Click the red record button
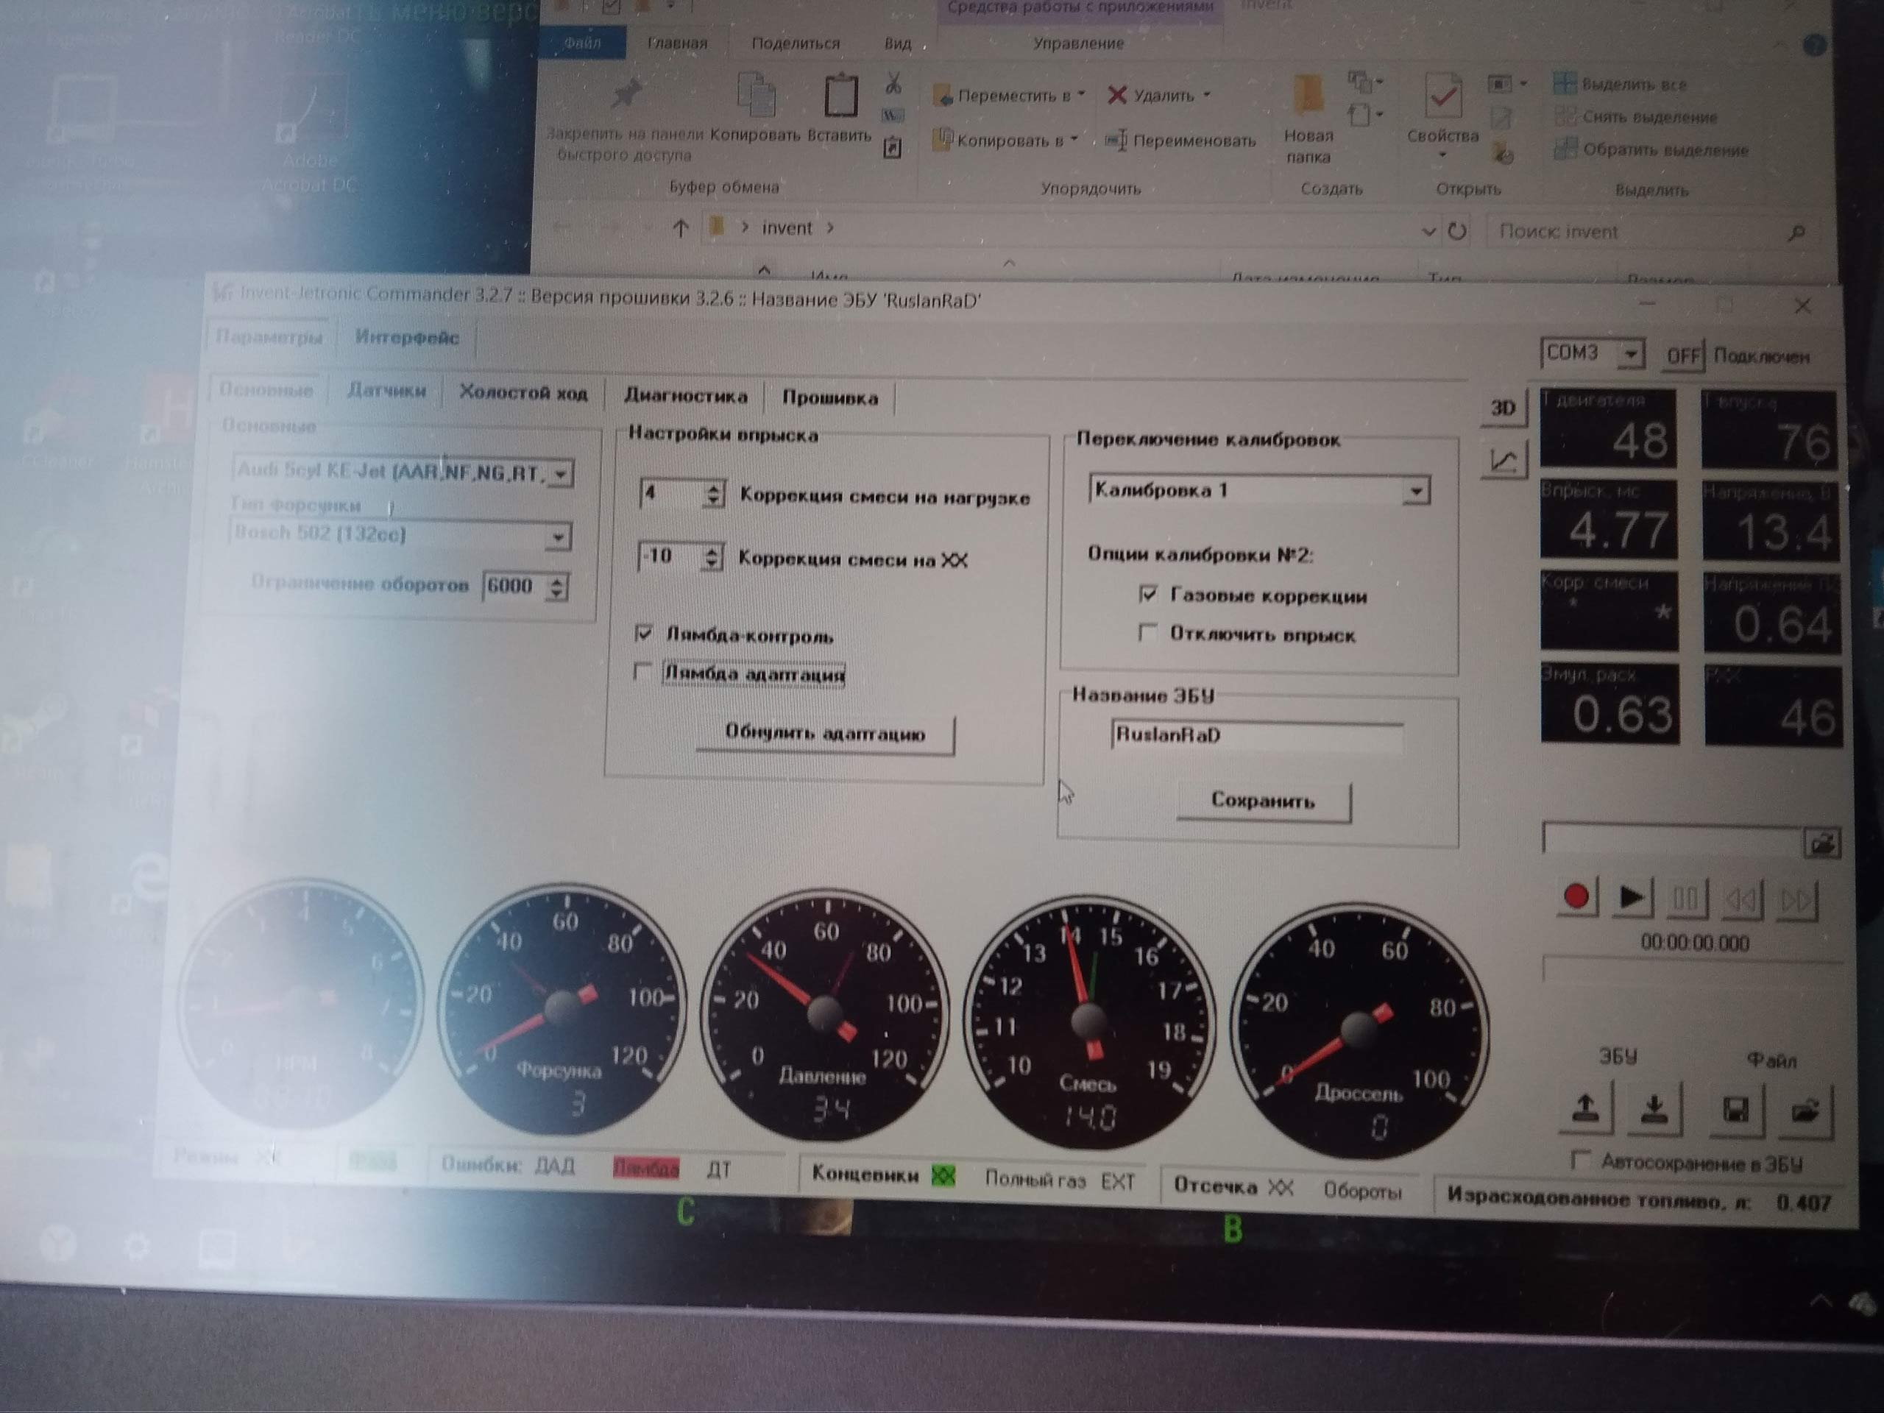Screen dimensions: 1884x1413 [x=1575, y=897]
